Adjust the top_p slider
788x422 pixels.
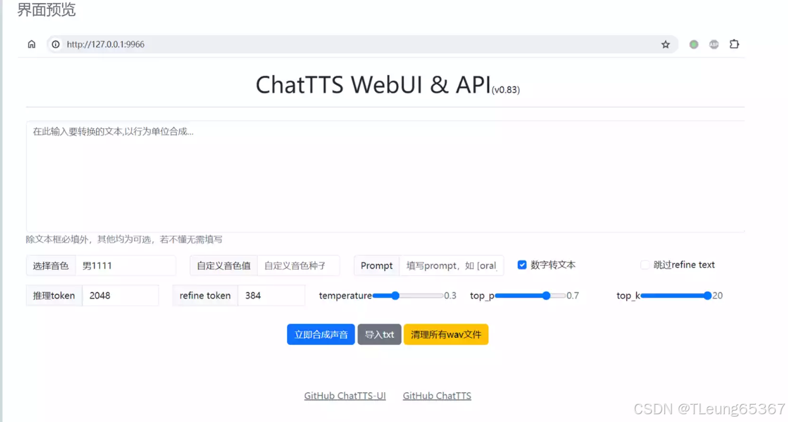click(530, 295)
